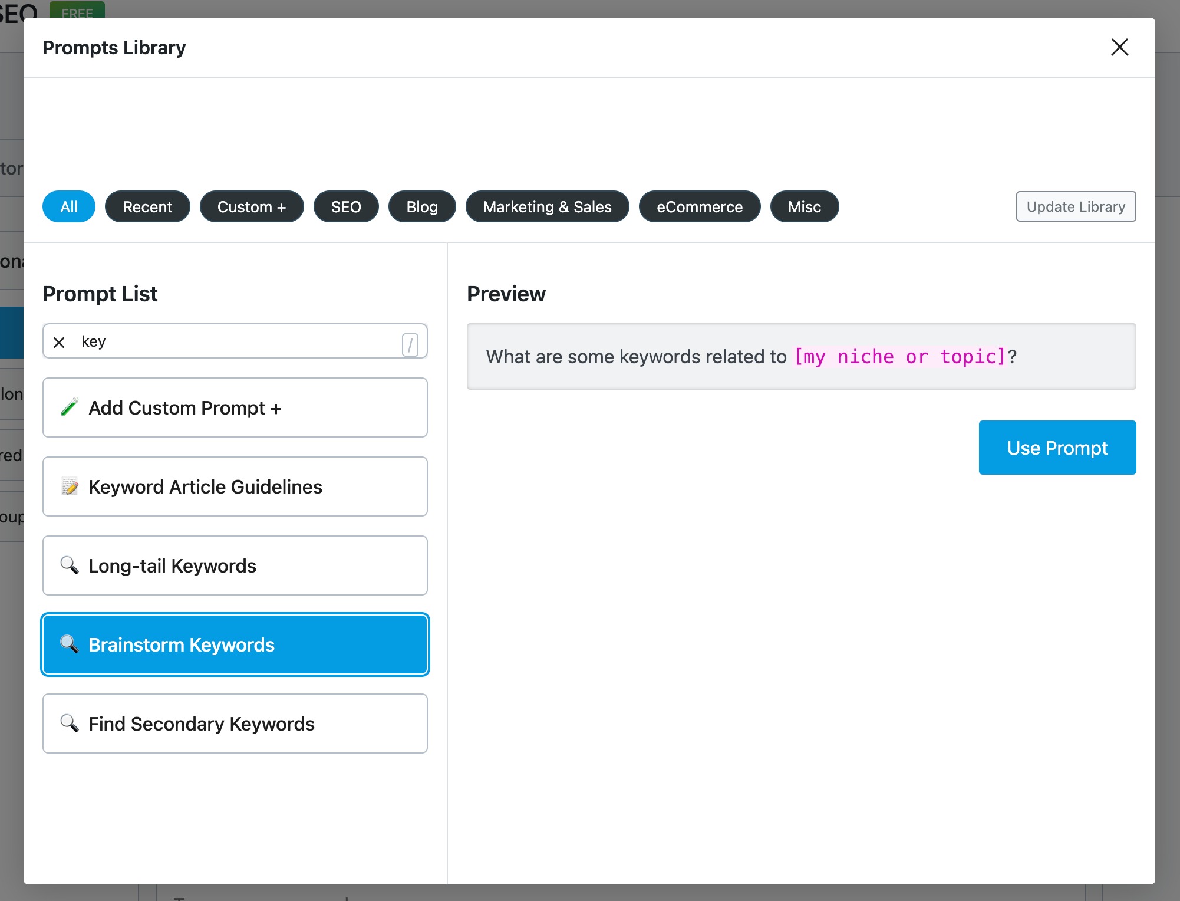1180x901 pixels.
Task: Click the Update Library button
Action: coord(1076,206)
